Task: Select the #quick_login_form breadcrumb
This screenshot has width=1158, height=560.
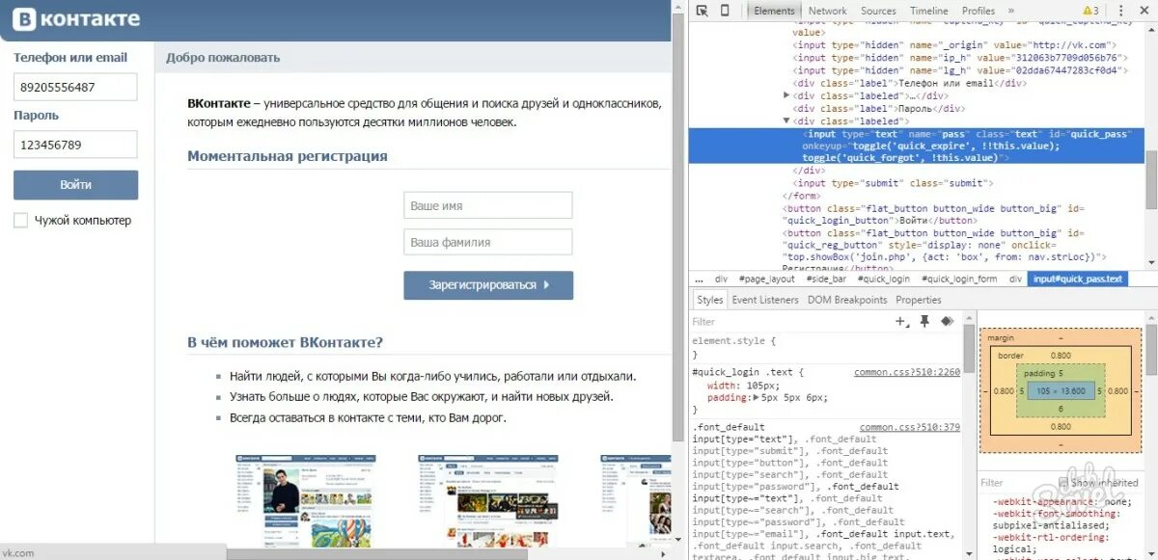Action: coord(959,279)
